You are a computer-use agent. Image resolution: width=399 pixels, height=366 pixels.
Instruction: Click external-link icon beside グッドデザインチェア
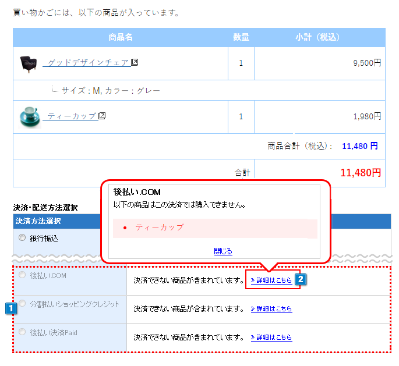[x=135, y=62]
